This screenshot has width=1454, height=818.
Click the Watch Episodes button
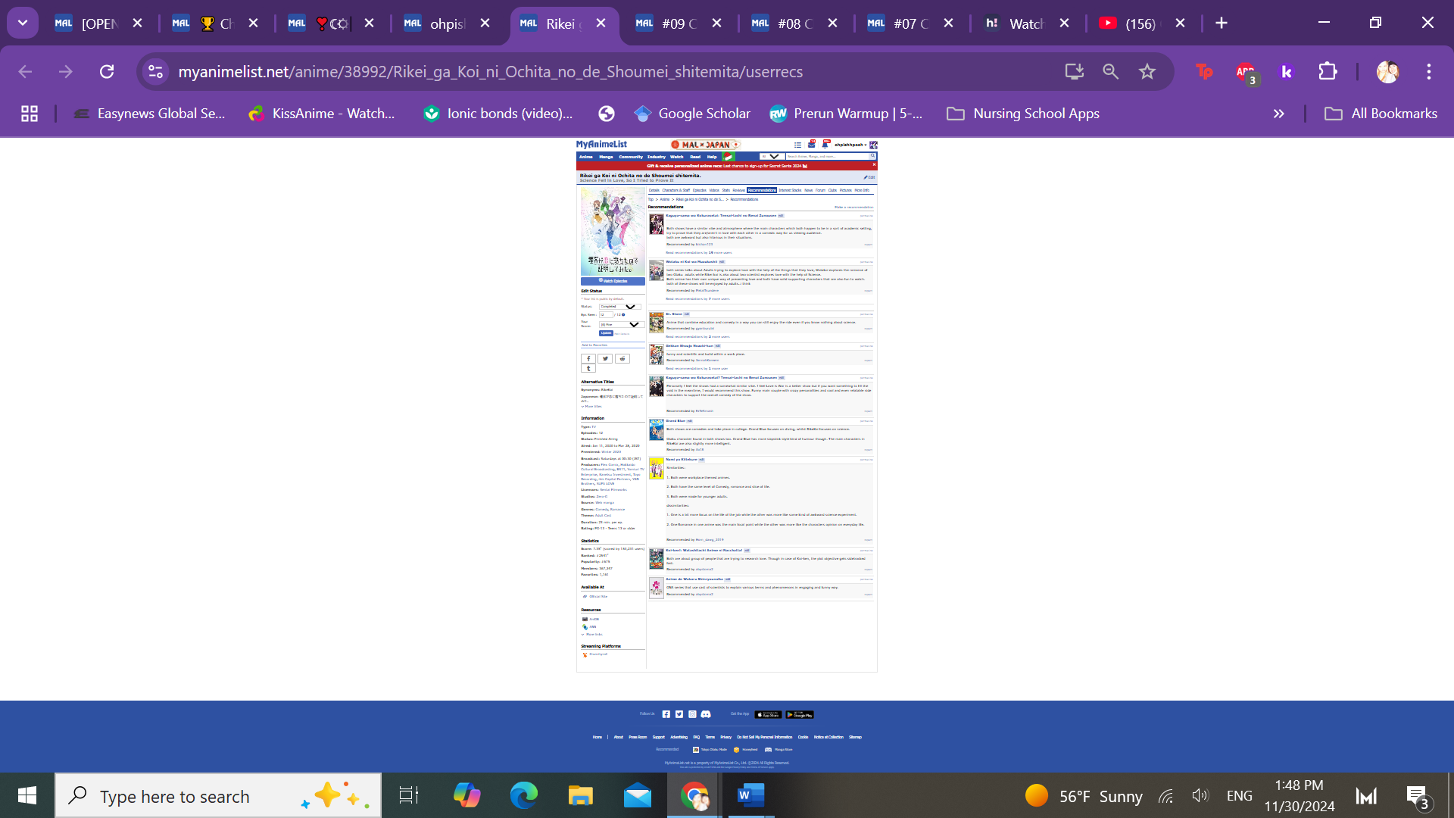[x=613, y=281]
